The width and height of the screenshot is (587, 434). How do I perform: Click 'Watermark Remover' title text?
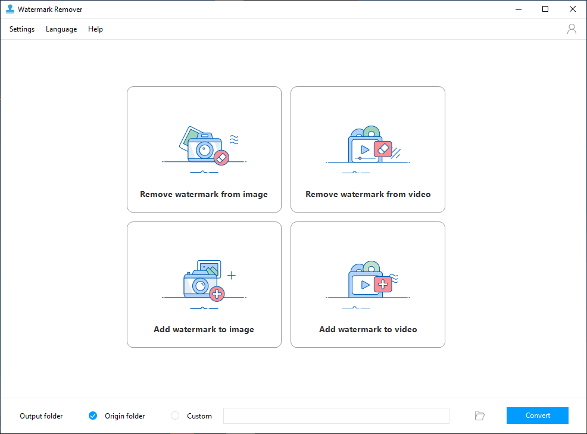50,10
